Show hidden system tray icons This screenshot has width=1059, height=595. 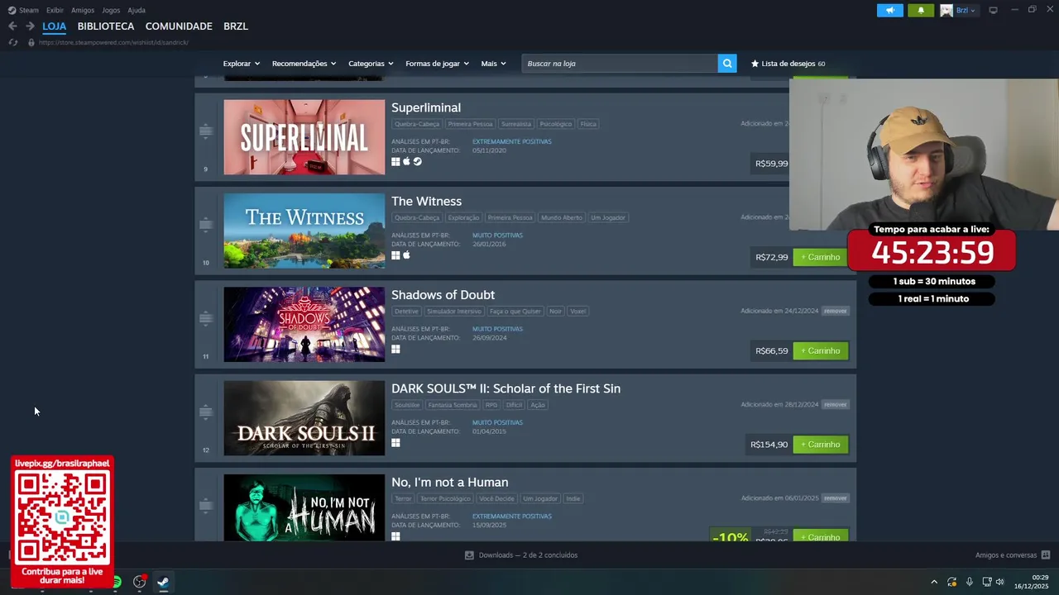point(934,582)
